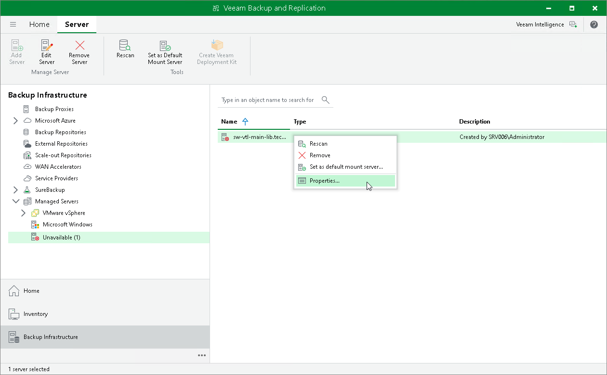Click the Backup Infrastructure icon in navigation
Viewport: 607px width, 375px height.
click(14, 337)
